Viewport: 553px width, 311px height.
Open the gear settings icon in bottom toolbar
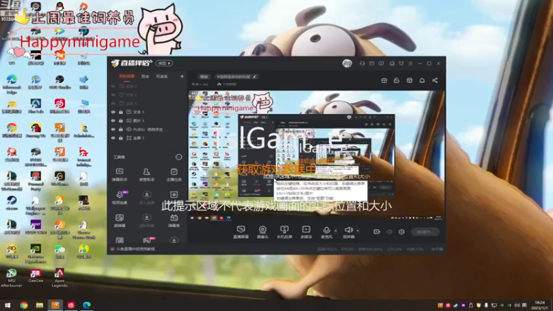pyautogui.click(x=402, y=232)
